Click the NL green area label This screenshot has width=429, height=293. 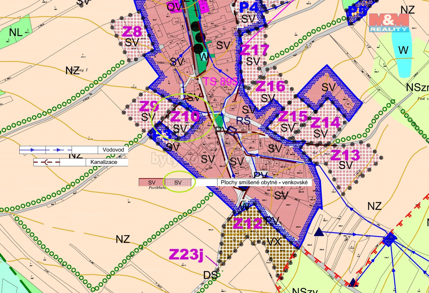click(16, 32)
